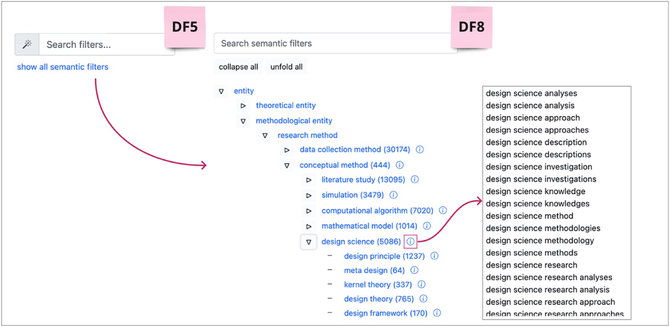Expand the literature study node
Viewport: 670px width, 327px height.
click(x=309, y=180)
